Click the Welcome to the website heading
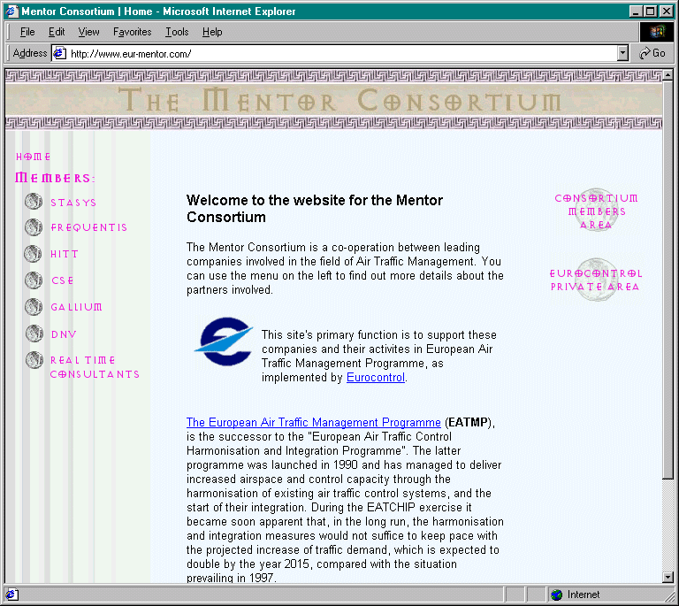679x606 pixels. [x=315, y=209]
